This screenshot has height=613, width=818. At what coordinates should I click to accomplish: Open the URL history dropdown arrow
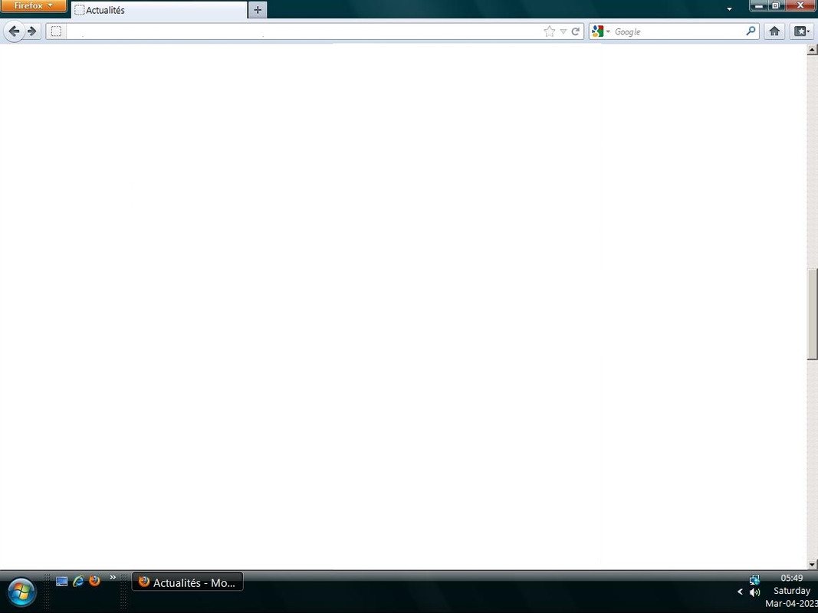[563, 31]
